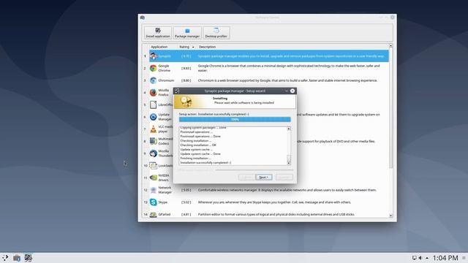Click the Chromium icon in the list
The height and width of the screenshot is (263, 468).
coord(154,80)
